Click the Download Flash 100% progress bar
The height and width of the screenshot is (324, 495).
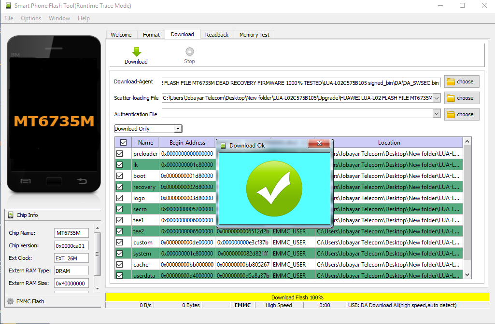tap(296, 297)
